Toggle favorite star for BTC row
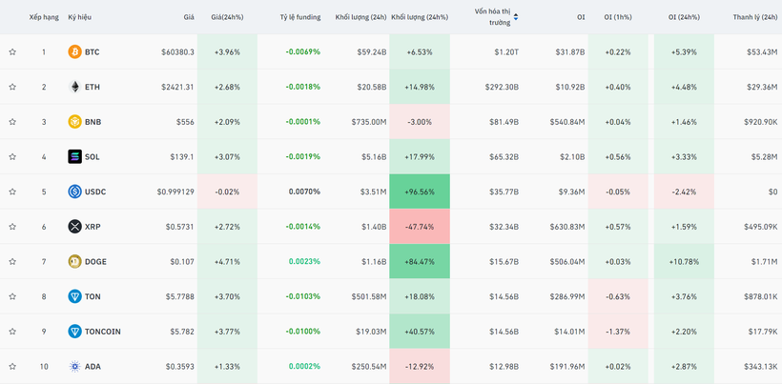 pos(12,51)
